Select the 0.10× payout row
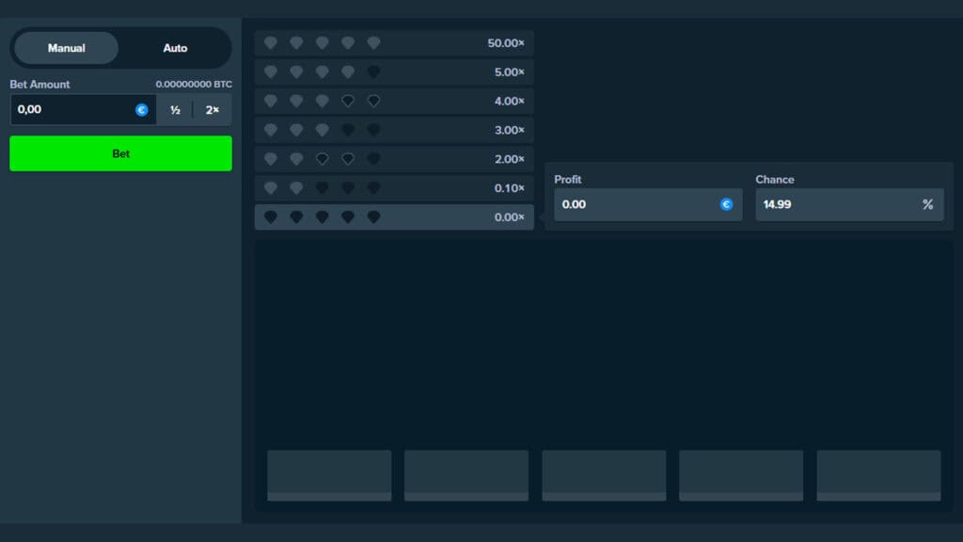This screenshot has width=963, height=542. pyautogui.click(x=393, y=188)
